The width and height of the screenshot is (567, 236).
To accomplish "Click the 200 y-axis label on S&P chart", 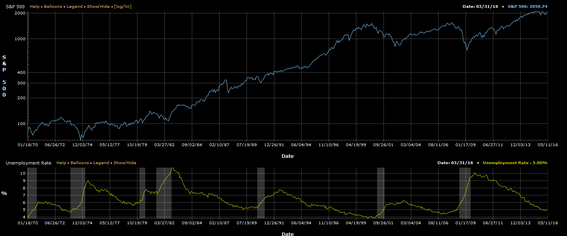I will click(21, 98).
